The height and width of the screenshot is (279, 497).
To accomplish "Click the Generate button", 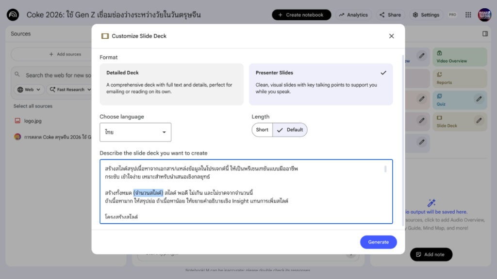I will (x=378, y=242).
